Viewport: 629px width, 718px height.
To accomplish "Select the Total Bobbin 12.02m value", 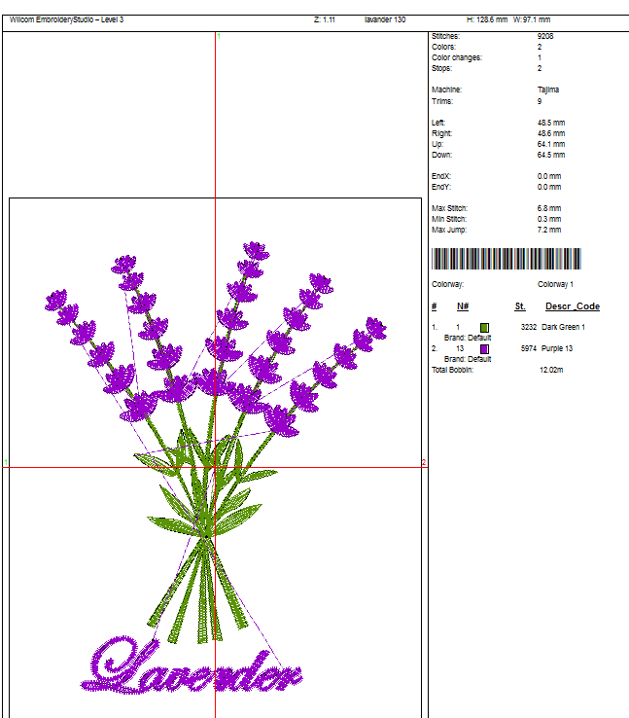I will (551, 370).
